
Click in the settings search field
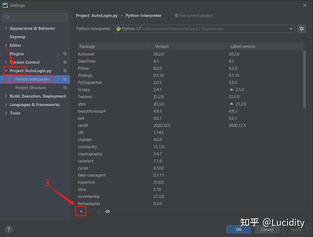[x=35, y=17]
